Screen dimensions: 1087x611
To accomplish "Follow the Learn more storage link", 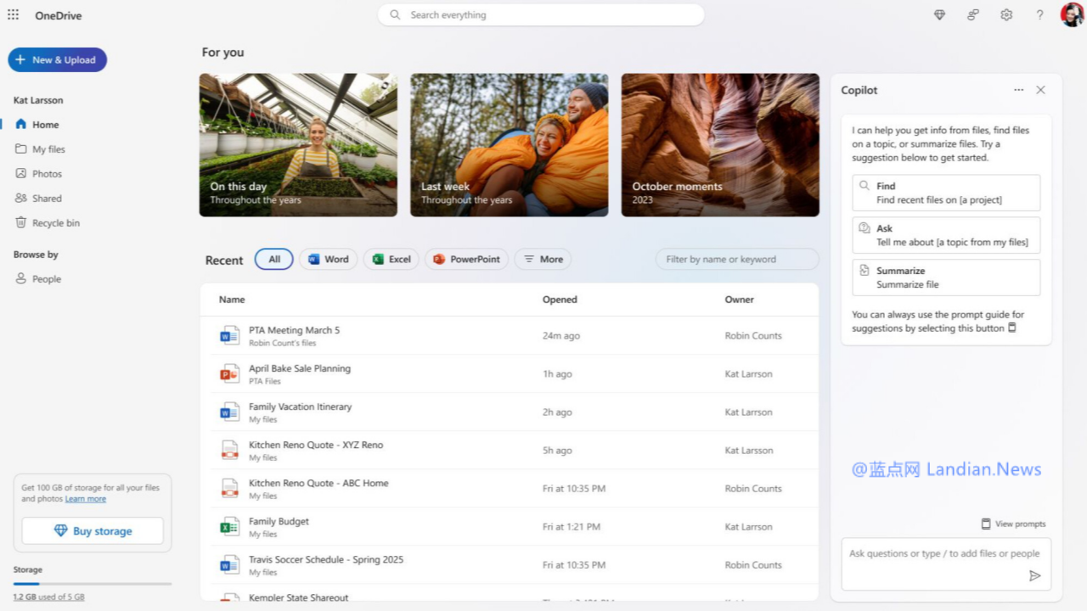I will click(86, 499).
